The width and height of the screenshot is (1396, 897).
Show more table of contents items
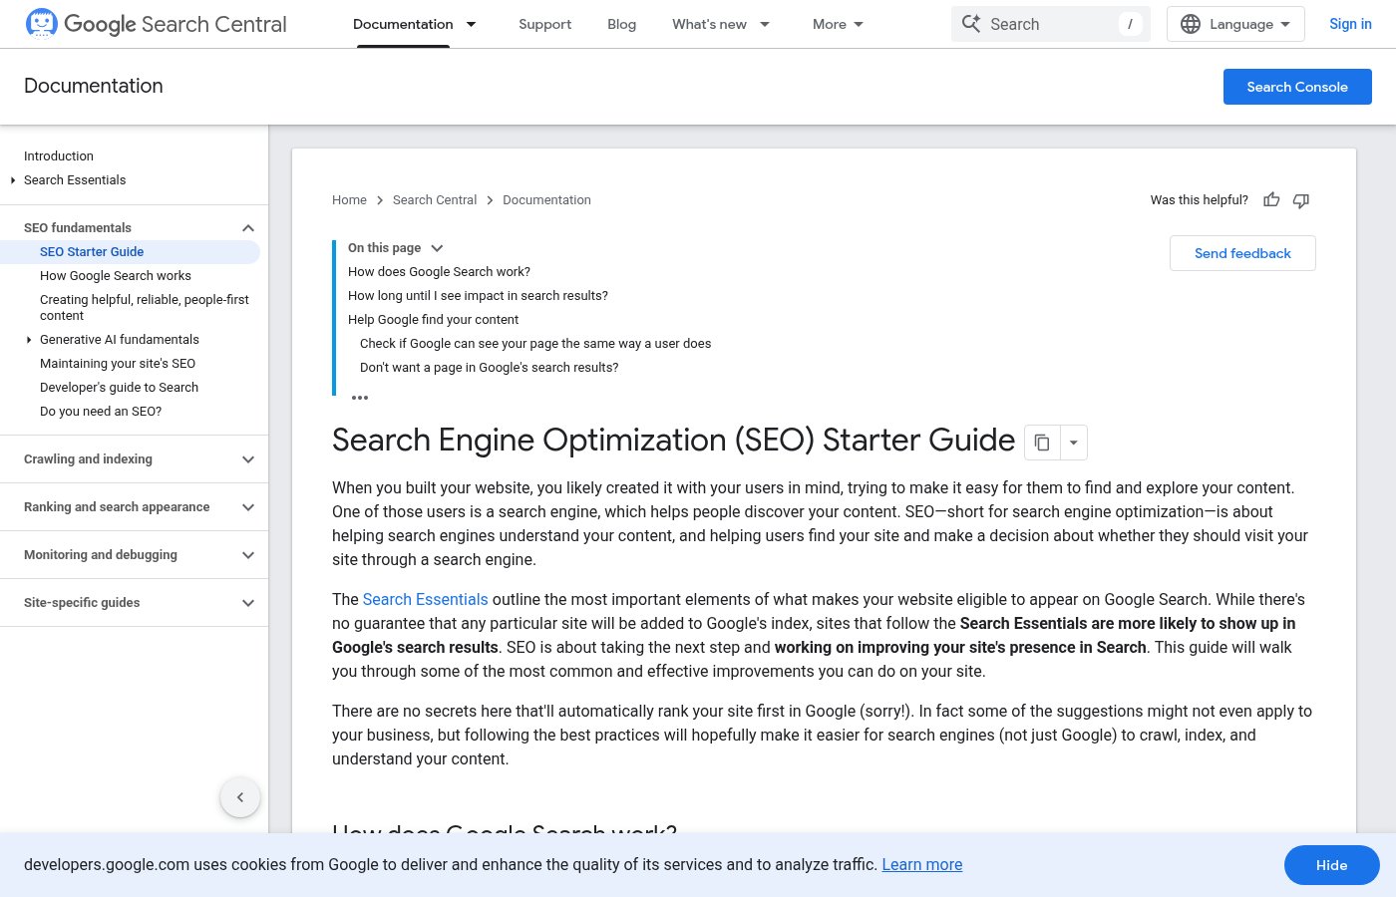tap(360, 398)
